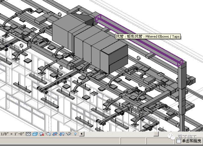Open the Detail Level icon in view bar
This screenshot has height=146, width=203.
tap(28, 134)
